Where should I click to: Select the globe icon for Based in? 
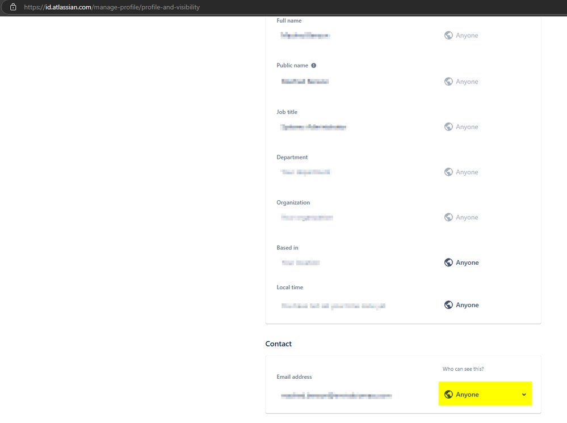448,262
